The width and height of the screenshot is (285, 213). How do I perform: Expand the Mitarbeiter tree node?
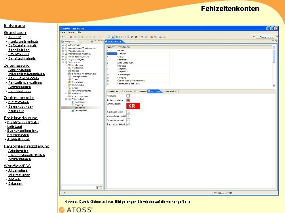click(66, 93)
